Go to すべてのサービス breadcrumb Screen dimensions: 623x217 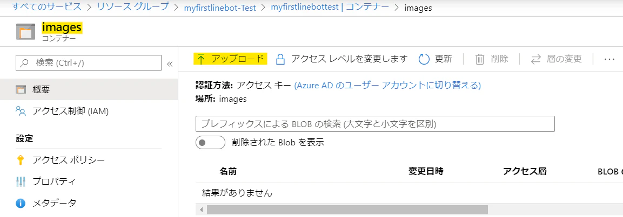click(47, 7)
